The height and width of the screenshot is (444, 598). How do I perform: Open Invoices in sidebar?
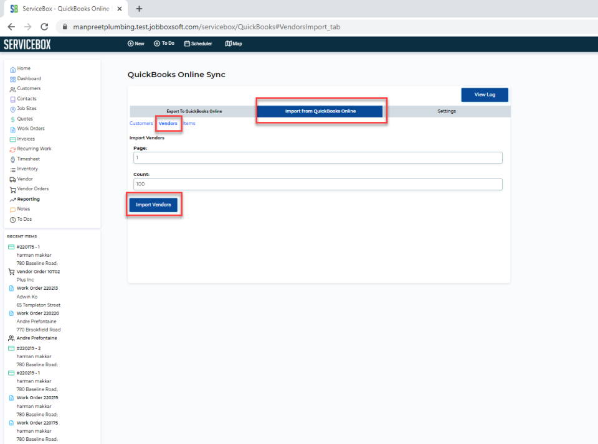click(26, 139)
